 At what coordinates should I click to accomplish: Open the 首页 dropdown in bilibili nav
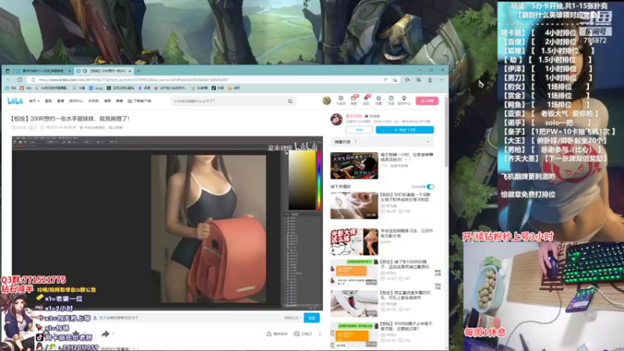(34, 101)
